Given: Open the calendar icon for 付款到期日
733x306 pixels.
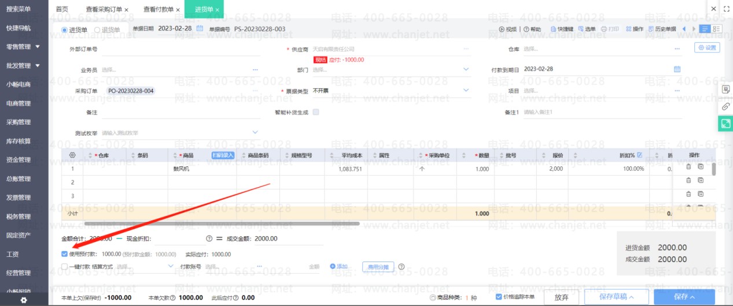Looking at the screenshot, I should tap(677, 69).
